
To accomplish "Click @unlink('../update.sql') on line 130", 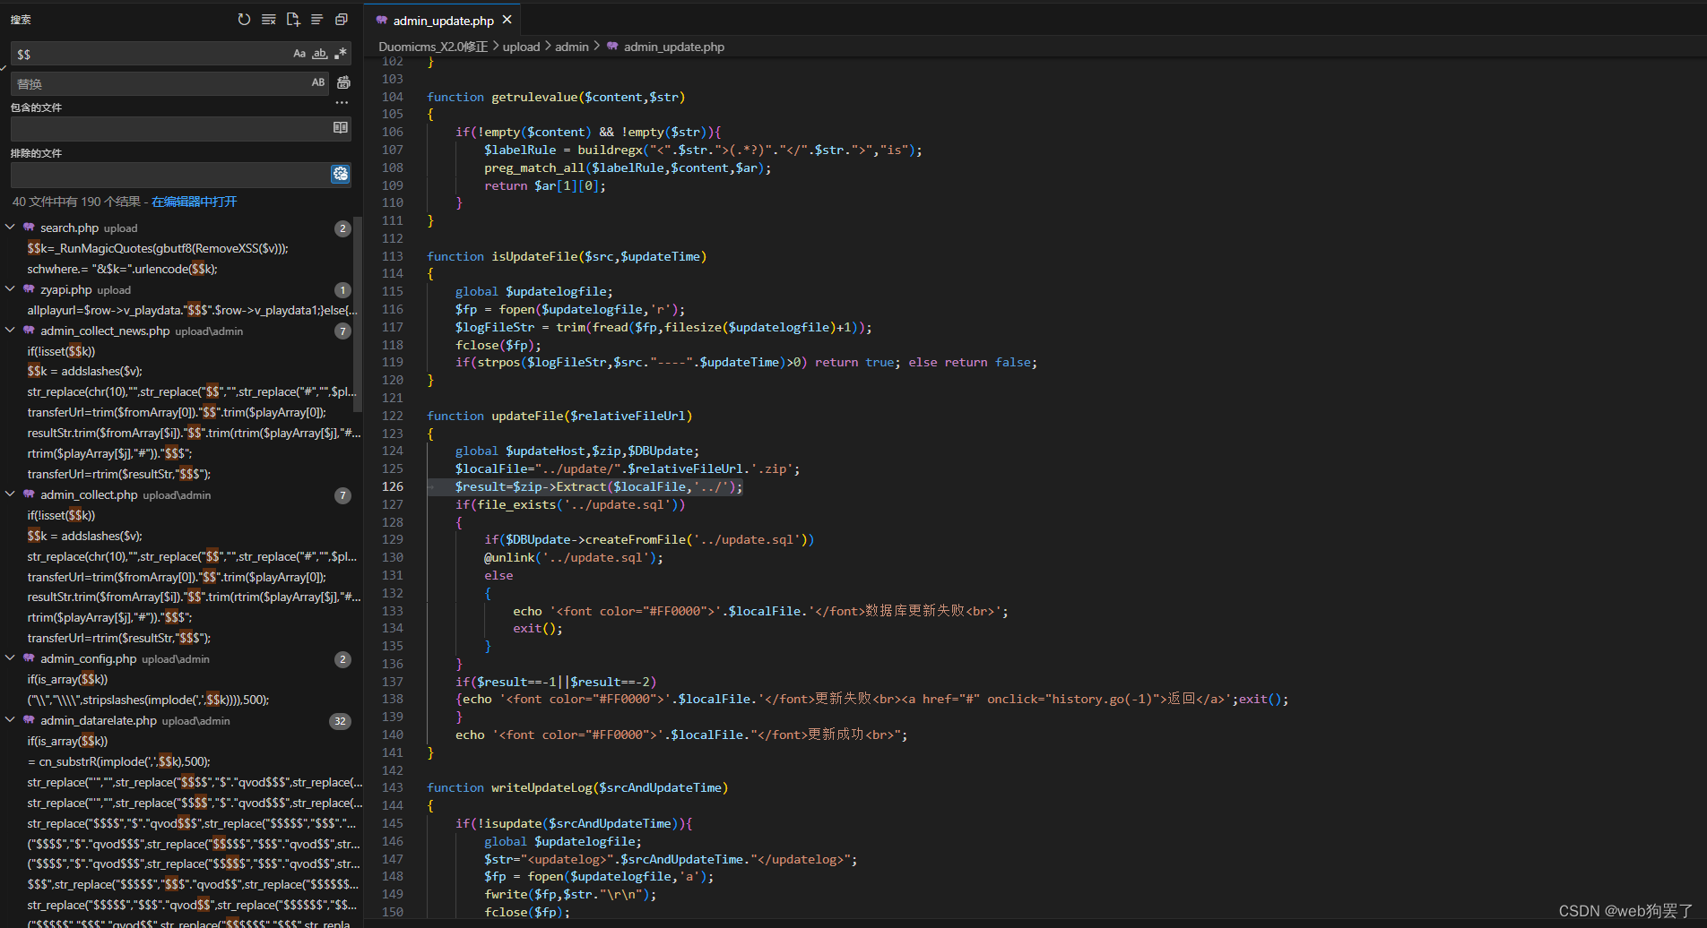I will pyautogui.click(x=574, y=557).
